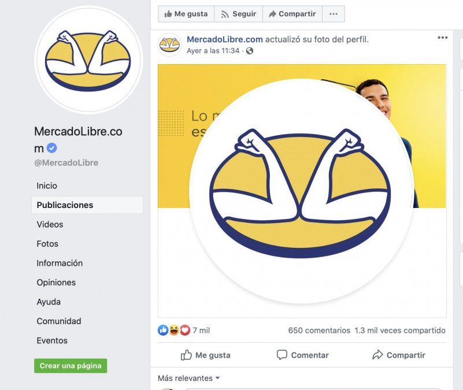
Task: Open the top bar more options ellipsis
Action: coord(334,14)
